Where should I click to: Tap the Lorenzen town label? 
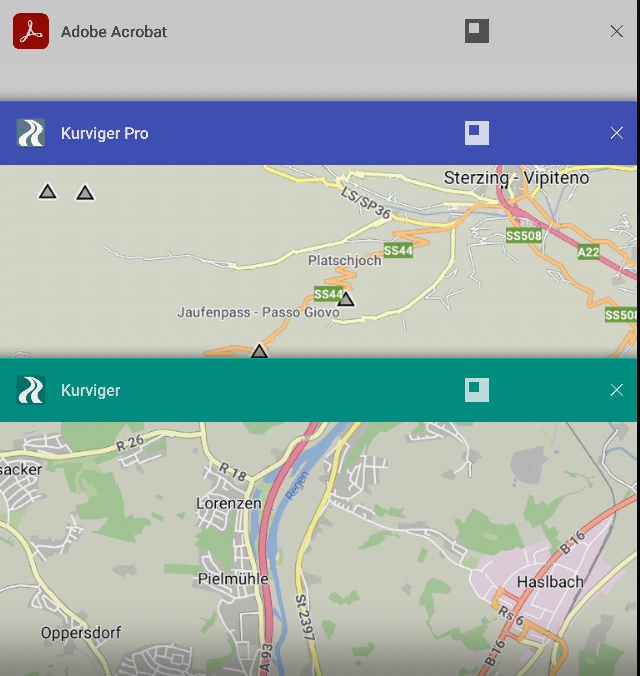(x=229, y=503)
